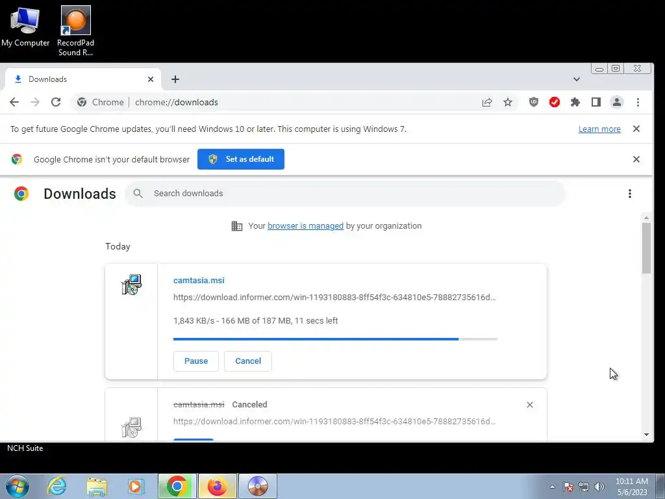Click the Chrome site info icon
665x499 pixels.
(x=82, y=102)
